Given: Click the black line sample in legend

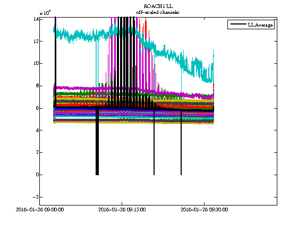Looking at the screenshot, I should click(239, 24).
